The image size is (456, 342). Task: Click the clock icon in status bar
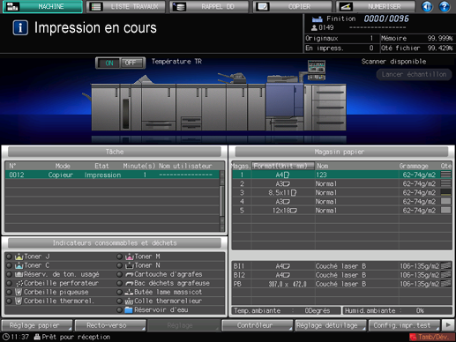point(5,337)
